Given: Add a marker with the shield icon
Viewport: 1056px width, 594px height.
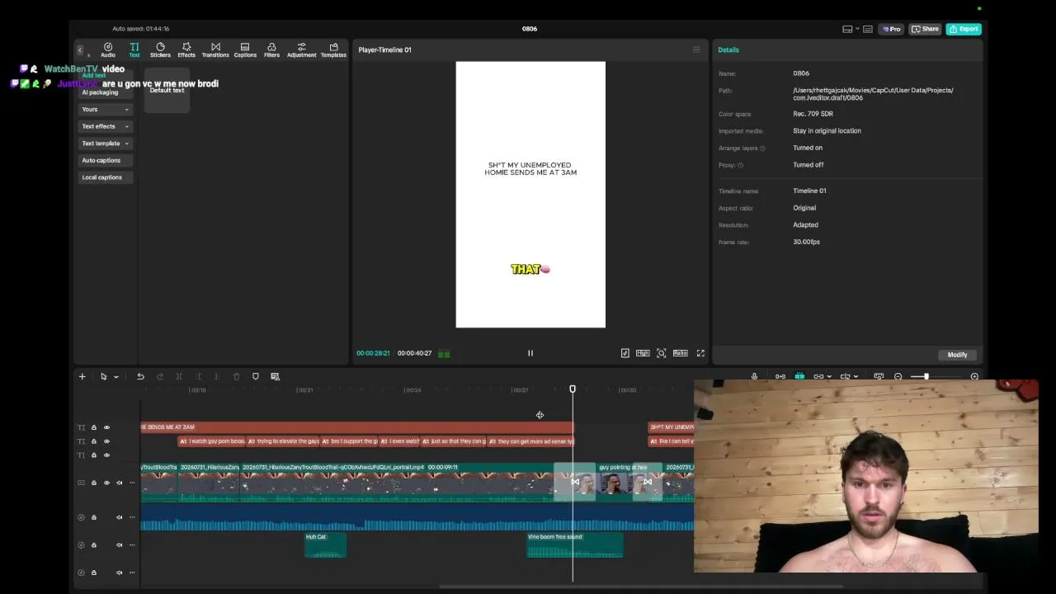Looking at the screenshot, I should [x=256, y=377].
